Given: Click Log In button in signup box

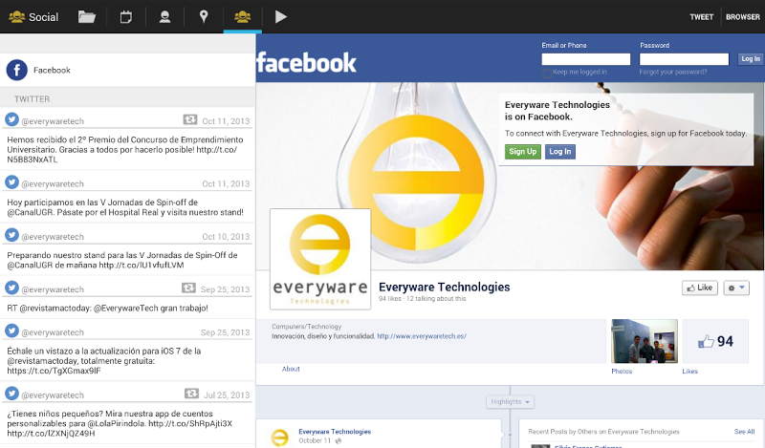Looking at the screenshot, I should (x=560, y=152).
